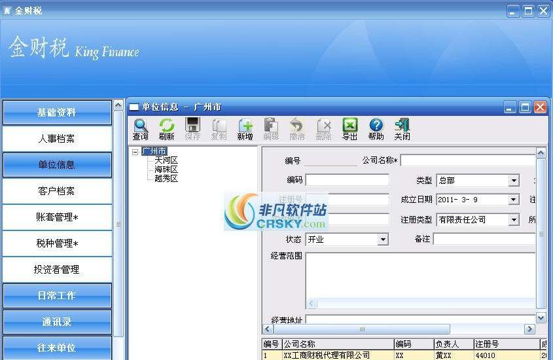
Task: Open 单位信息 in the sidebar
Action: coord(57,165)
